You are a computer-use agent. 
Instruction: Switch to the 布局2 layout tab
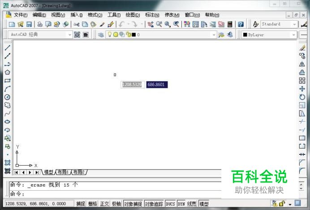(79, 172)
